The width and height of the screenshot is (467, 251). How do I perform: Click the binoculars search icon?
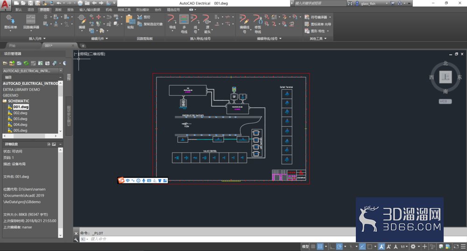(x=350, y=3)
